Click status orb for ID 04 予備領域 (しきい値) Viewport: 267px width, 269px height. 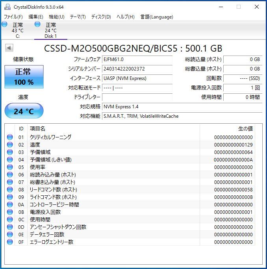click(10, 160)
